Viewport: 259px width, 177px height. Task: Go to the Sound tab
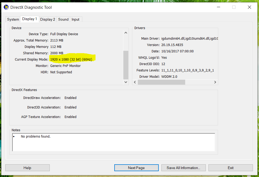click(63, 19)
